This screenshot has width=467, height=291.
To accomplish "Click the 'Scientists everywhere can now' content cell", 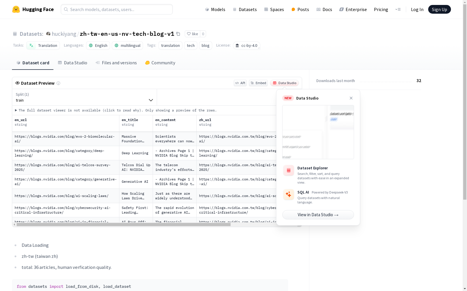I will pos(175,139).
